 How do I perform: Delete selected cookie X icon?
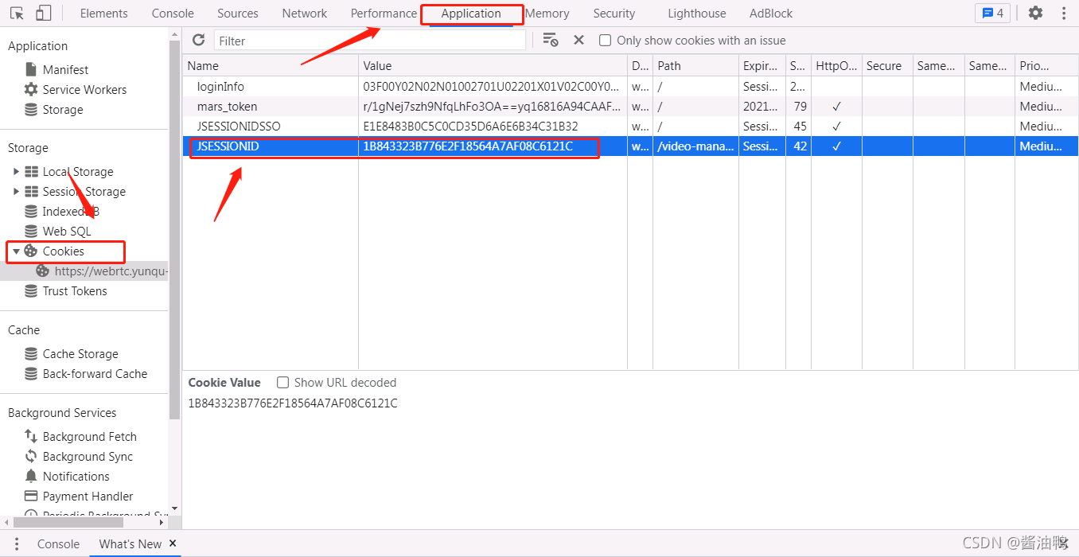pos(578,40)
